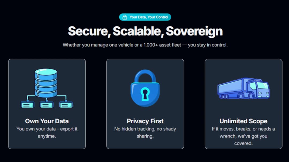Click the left node under the database
Viewport: 289px width, 162px height.
pyautogui.click(x=27, y=105)
